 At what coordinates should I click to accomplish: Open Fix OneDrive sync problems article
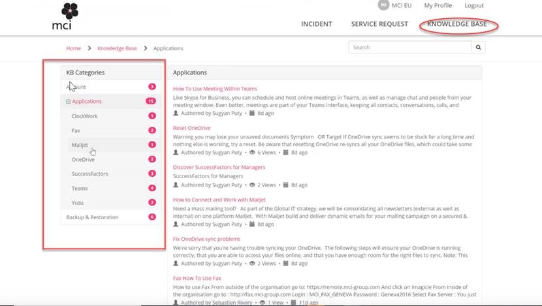point(206,239)
